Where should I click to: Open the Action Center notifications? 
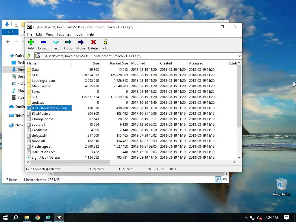click(x=286, y=218)
